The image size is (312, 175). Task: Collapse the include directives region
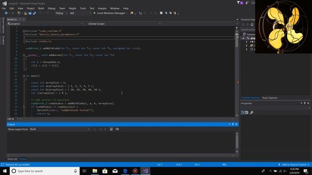coord(24,31)
